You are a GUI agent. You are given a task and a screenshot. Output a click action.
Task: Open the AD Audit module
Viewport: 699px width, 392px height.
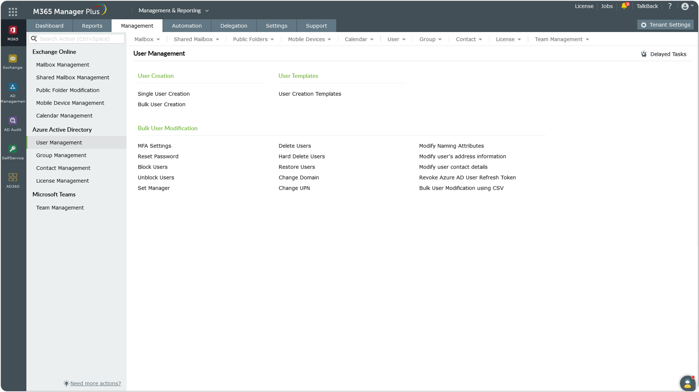(13, 122)
